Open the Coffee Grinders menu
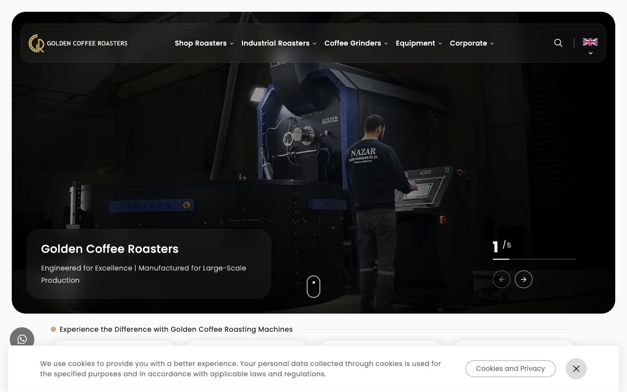 click(x=356, y=43)
